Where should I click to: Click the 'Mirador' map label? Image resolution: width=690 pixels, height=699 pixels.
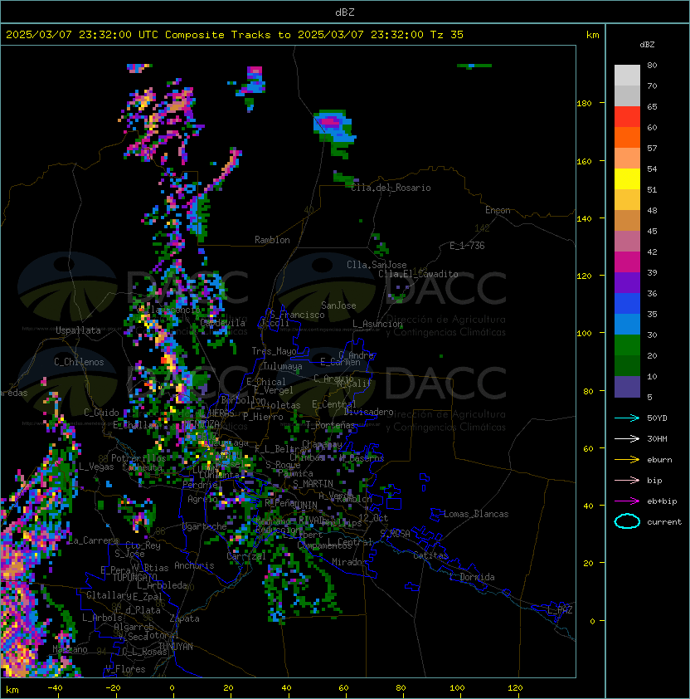pos(350,562)
